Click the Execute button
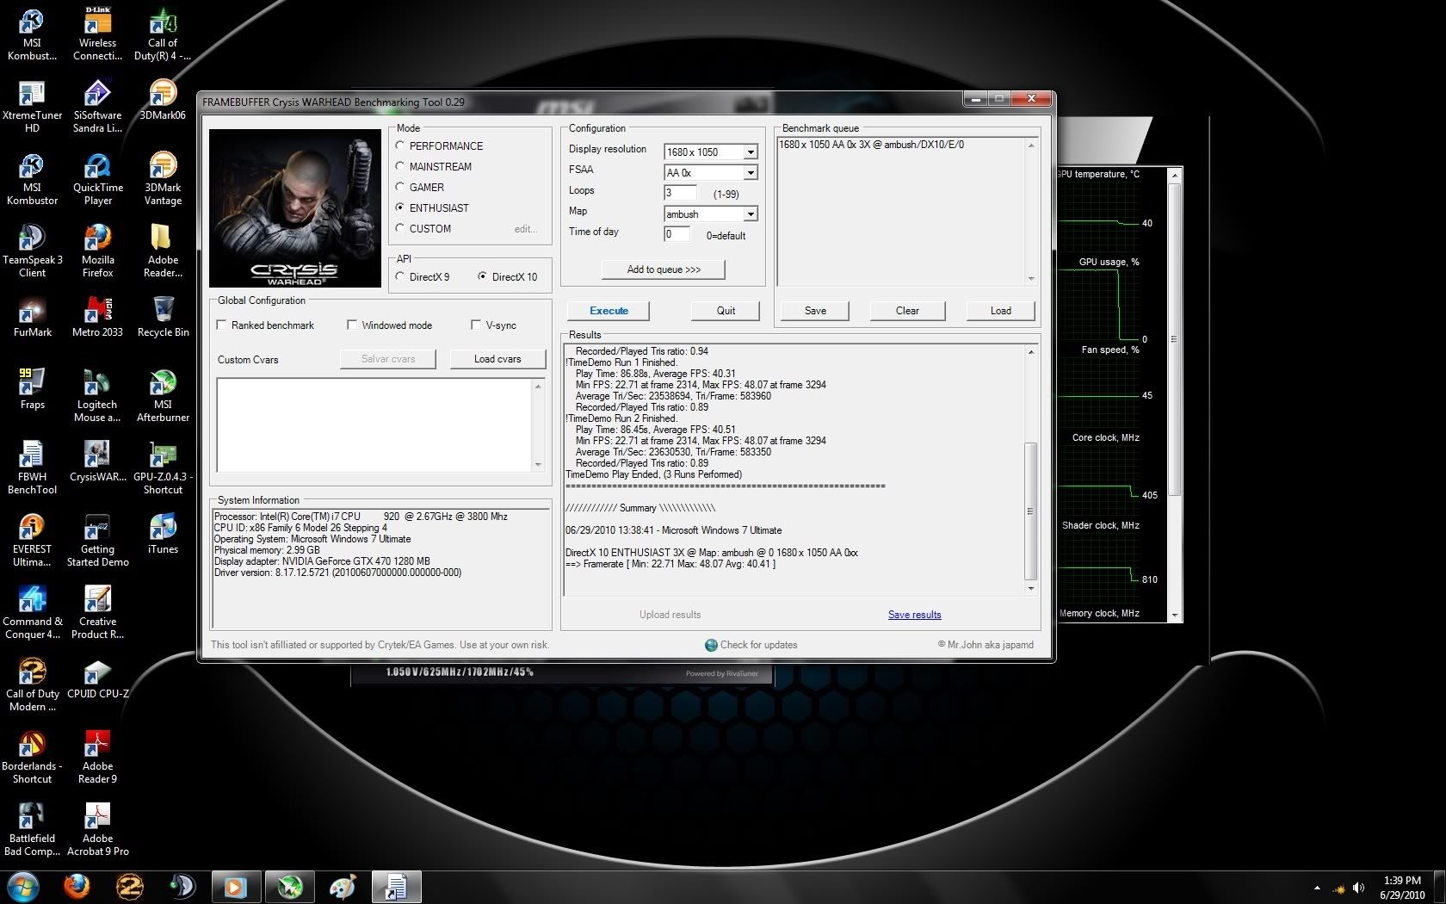The image size is (1446, 904). pyautogui.click(x=609, y=311)
